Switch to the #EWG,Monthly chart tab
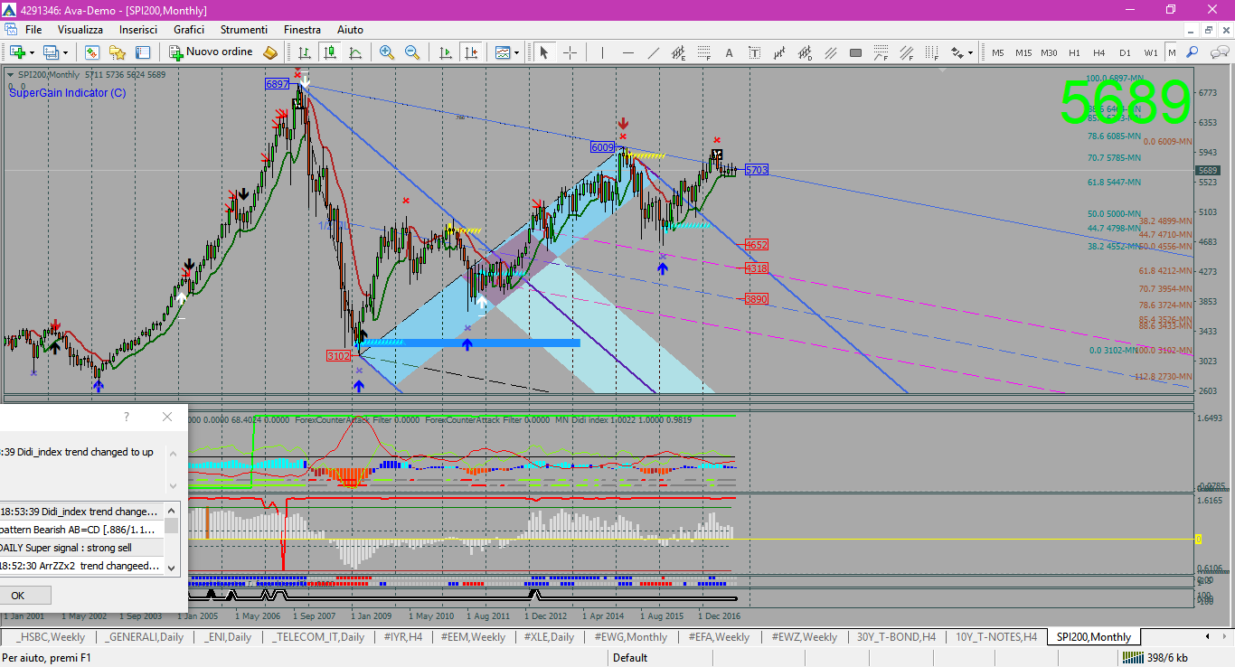The width and height of the screenshot is (1235, 667). [x=630, y=637]
